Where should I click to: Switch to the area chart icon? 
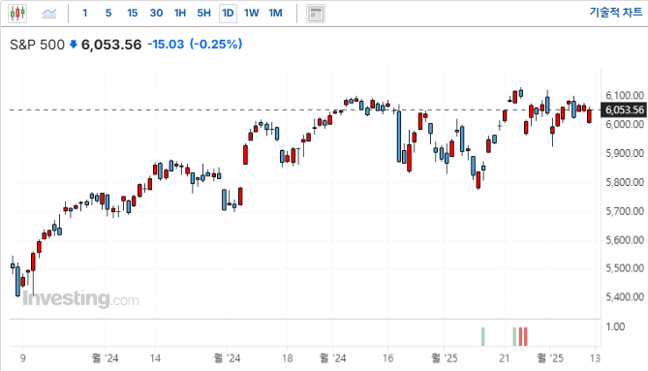[x=49, y=14]
